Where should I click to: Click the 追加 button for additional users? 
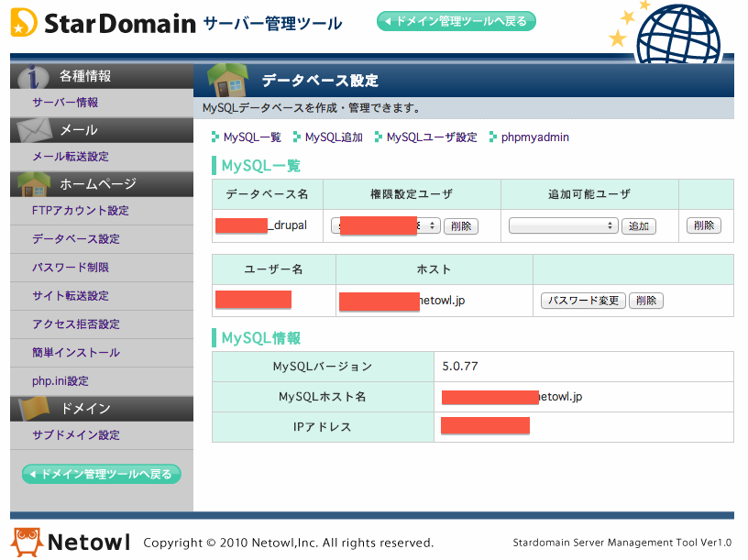tap(639, 225)
